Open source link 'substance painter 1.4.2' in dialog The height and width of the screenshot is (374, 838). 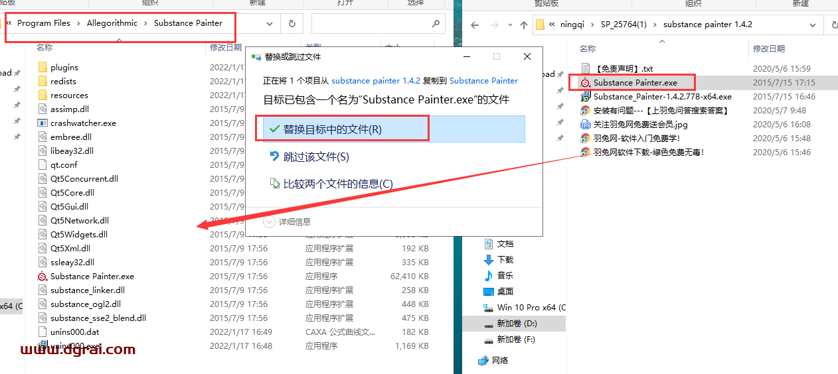tap(376, 80)
